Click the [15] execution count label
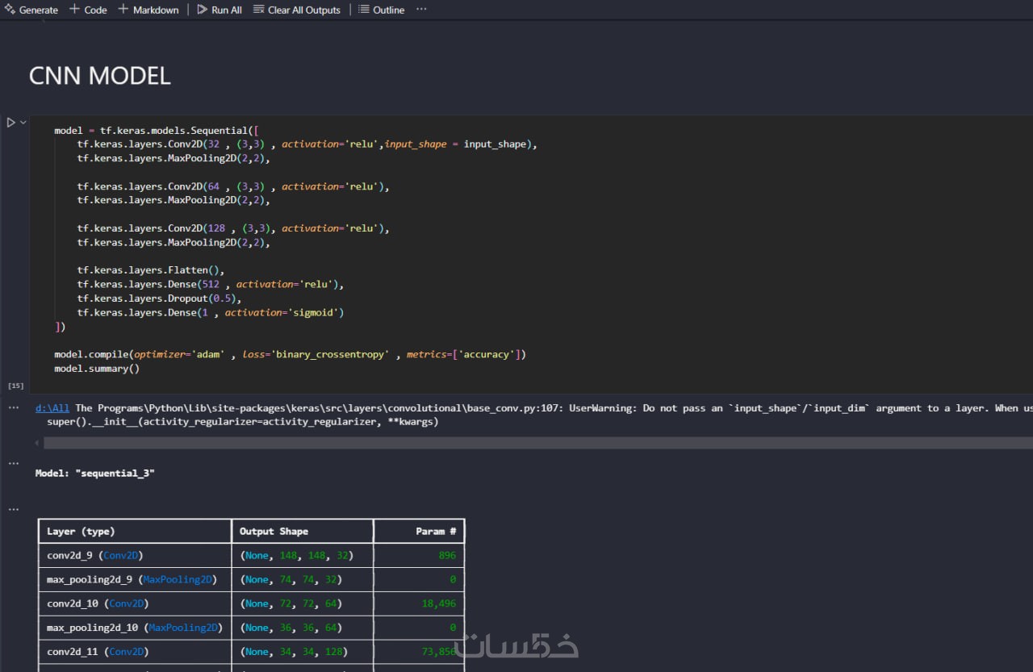The image size is (1033, 672). pos(15,386)
